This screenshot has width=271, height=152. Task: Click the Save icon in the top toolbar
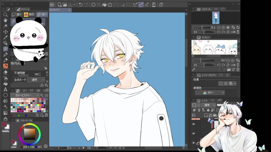click(70, 5)
